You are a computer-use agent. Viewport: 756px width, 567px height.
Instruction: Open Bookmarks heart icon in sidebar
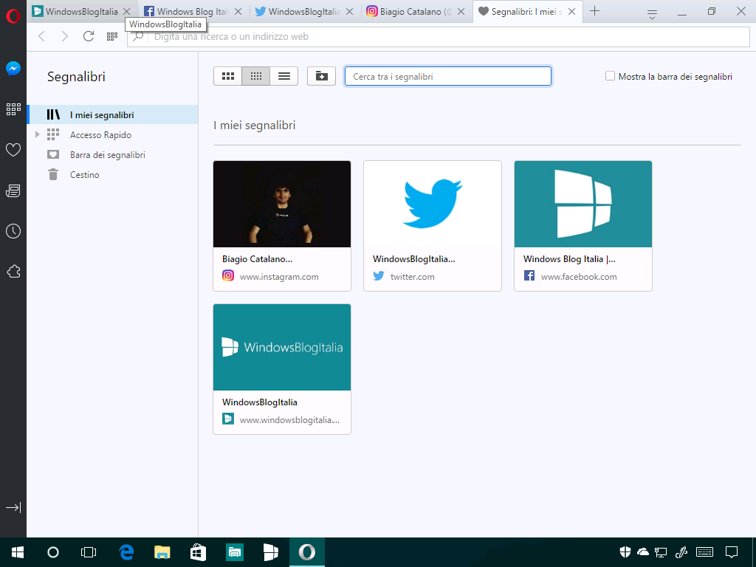(13, 150)
